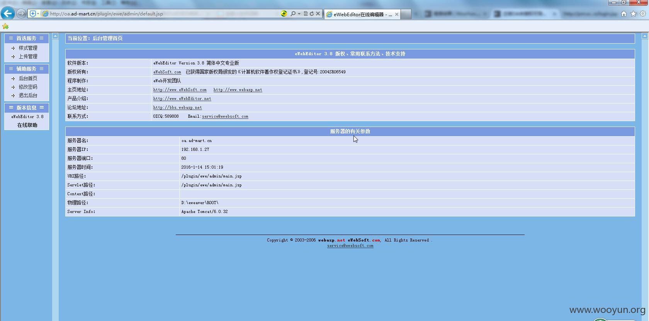Open 在线帮助 in sidebar
The image size is (649, 321).
pyautogui.click(x=27, y=125)
